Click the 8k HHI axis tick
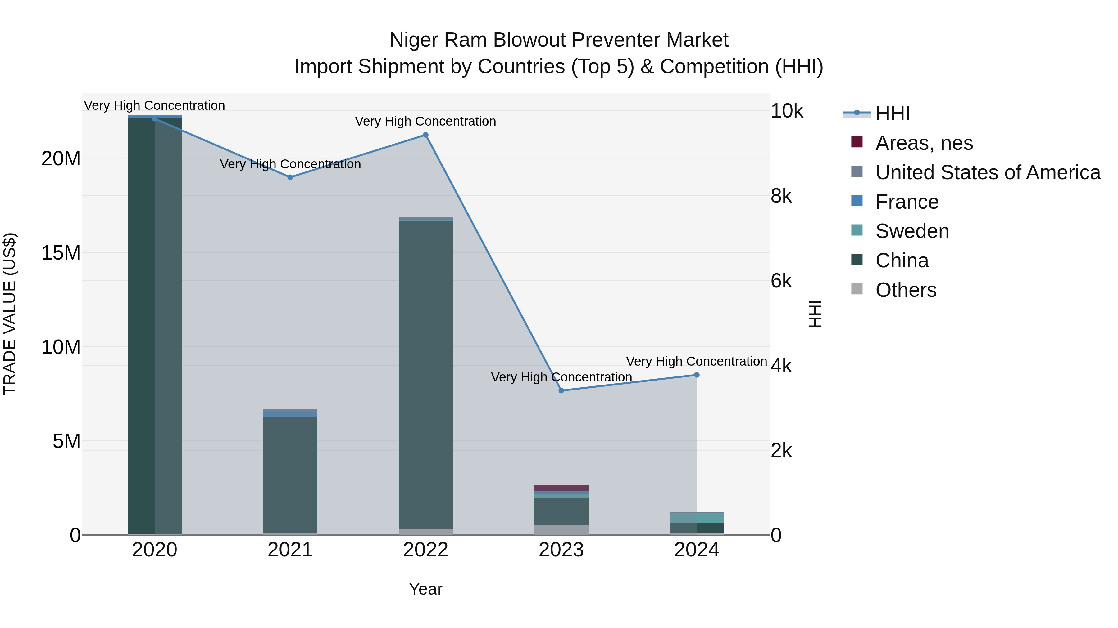The height and width of the screenshot is (628, 1118). [781, 196]
